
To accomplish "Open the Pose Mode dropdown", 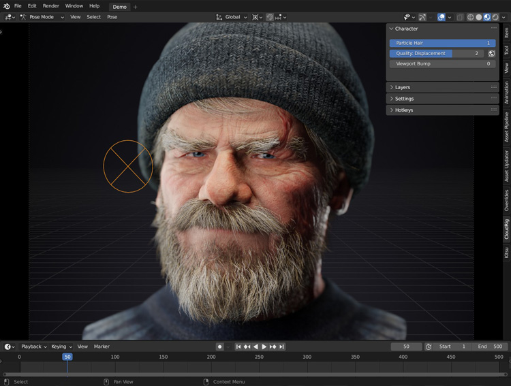I will pyautogui.click(x=42, y=17).
